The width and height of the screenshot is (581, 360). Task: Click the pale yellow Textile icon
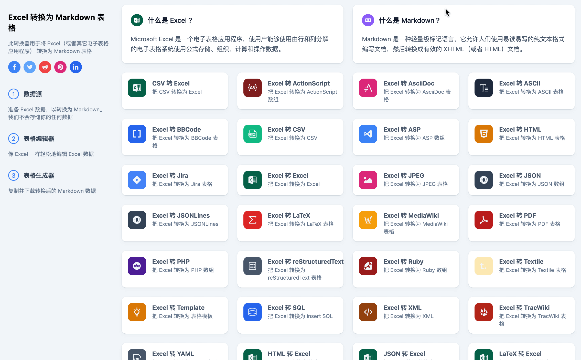(484, 266)
